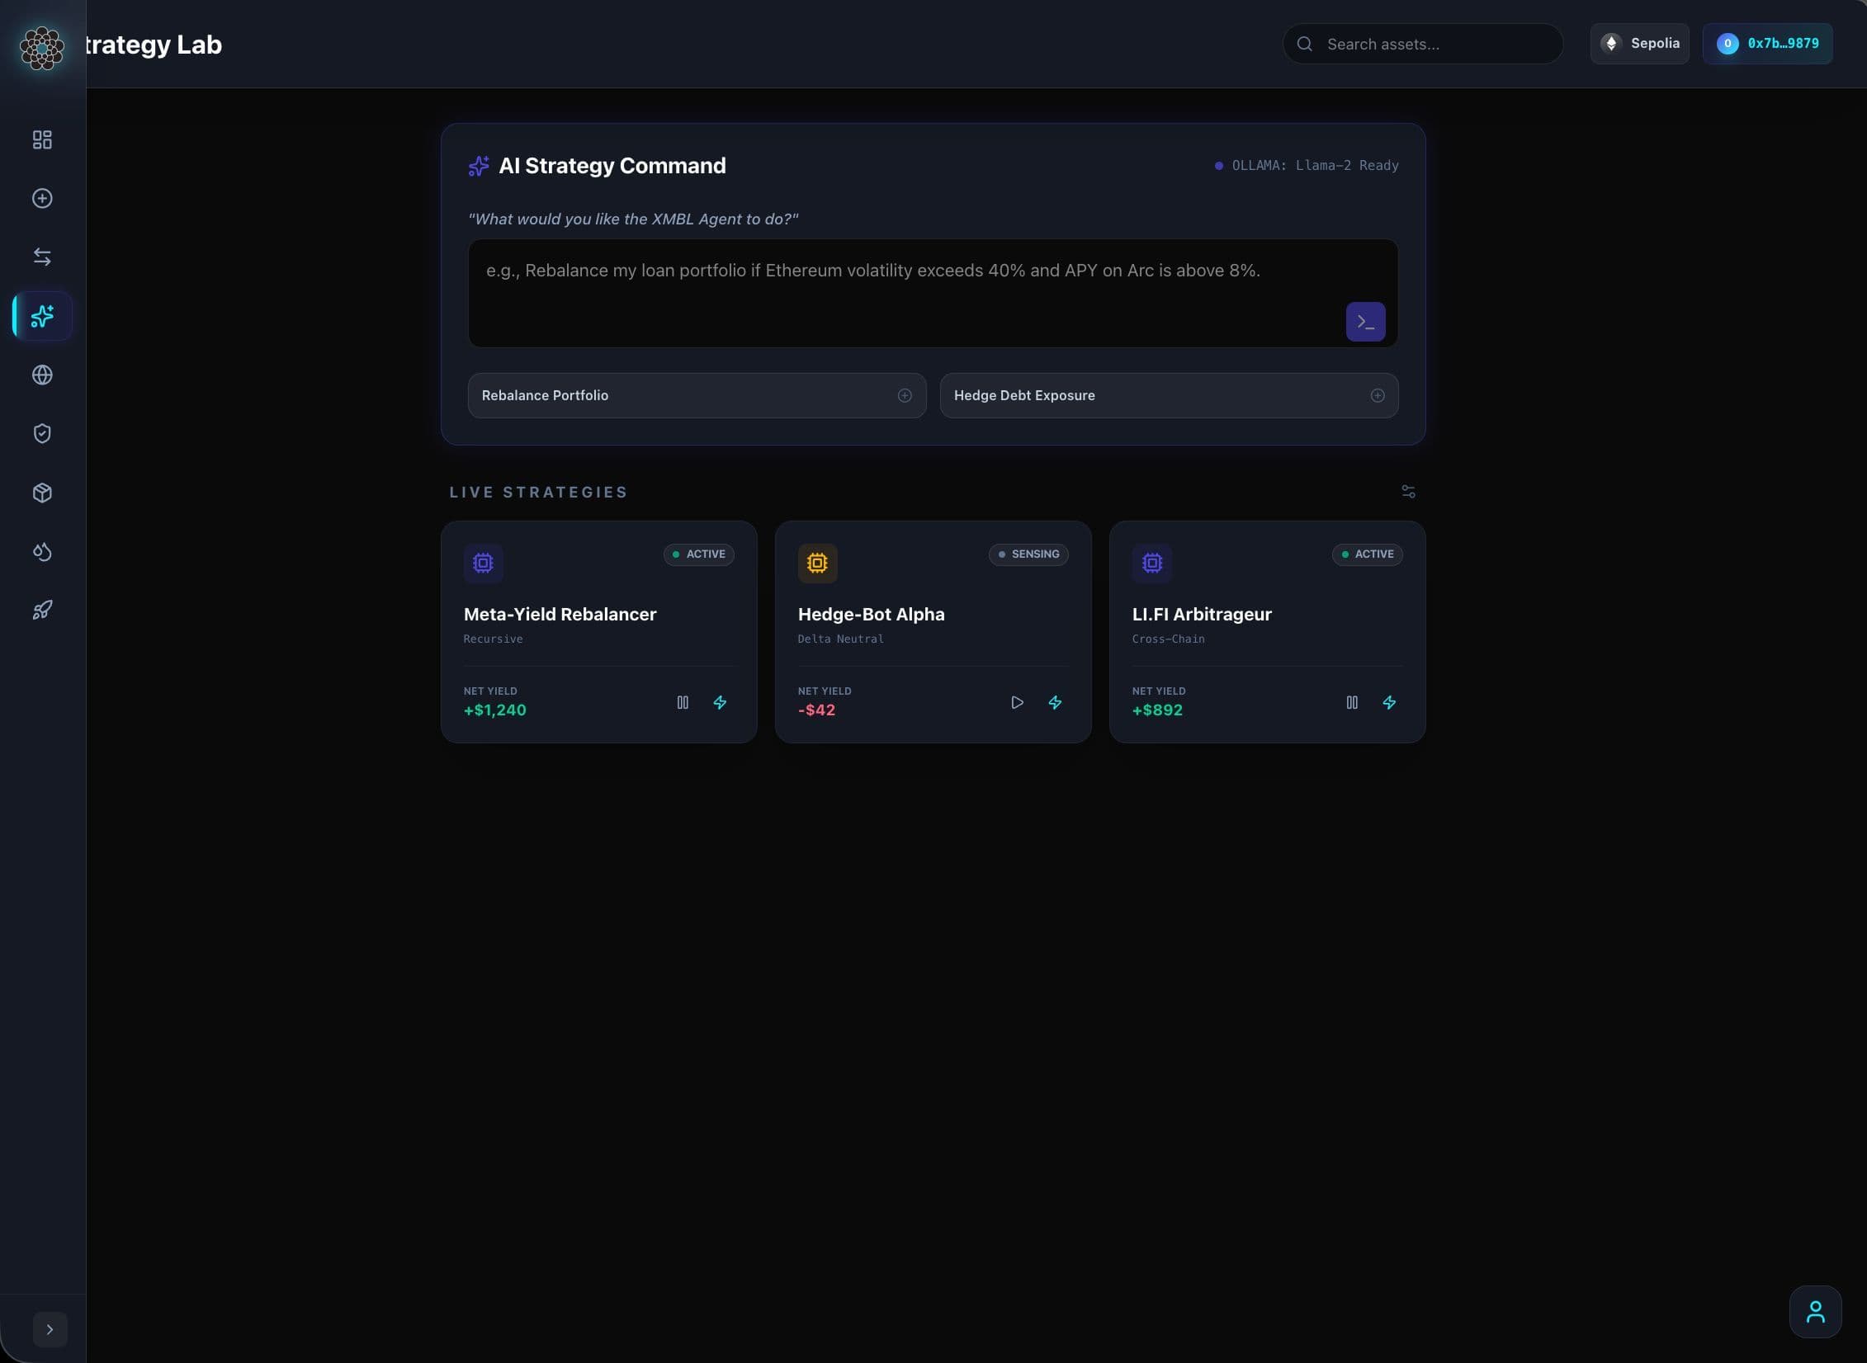Open wallet menu for 0x7b...9879
The image size is (1867, 1363).
click(x=1766, y=43)
